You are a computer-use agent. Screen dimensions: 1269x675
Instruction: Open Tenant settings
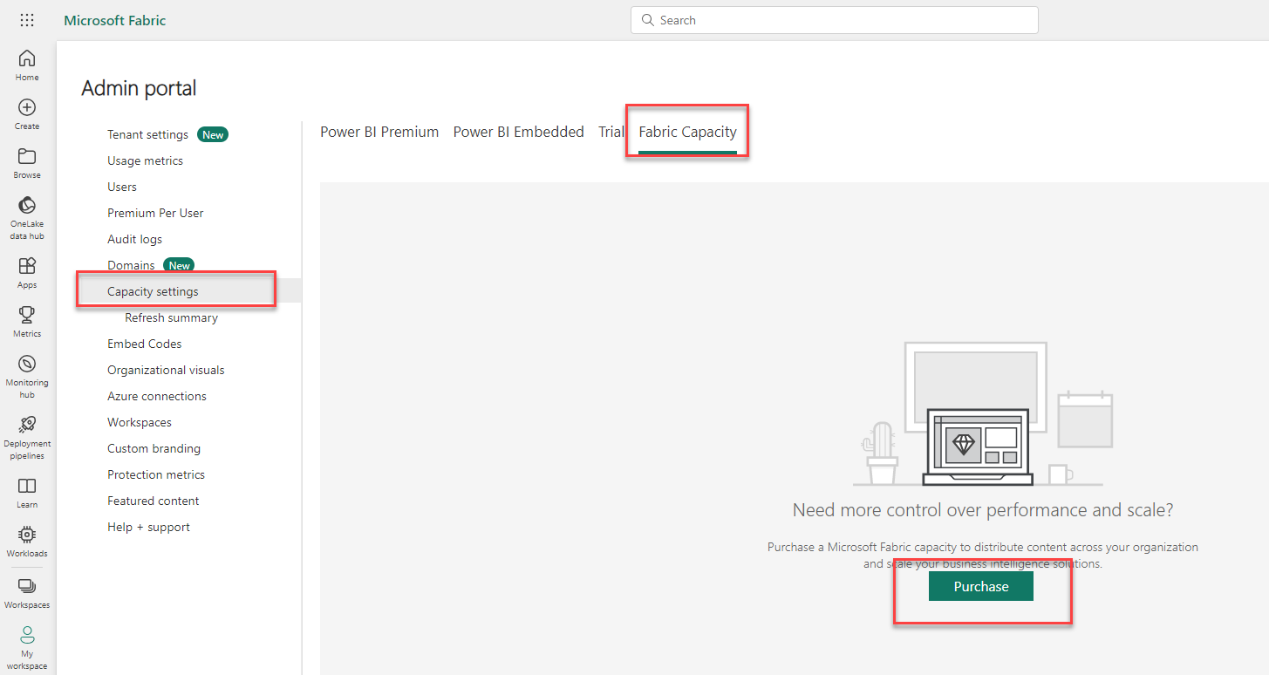(x=147, y=134)
